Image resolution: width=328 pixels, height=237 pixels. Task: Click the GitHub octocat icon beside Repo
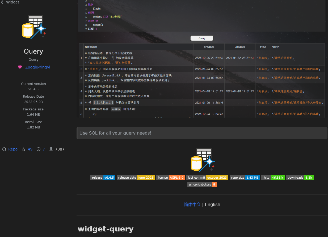click(4, 149)
